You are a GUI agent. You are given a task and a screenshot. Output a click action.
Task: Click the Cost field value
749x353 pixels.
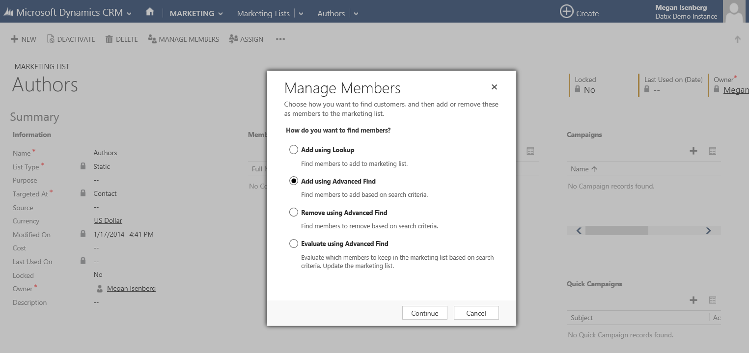[96, 248]
